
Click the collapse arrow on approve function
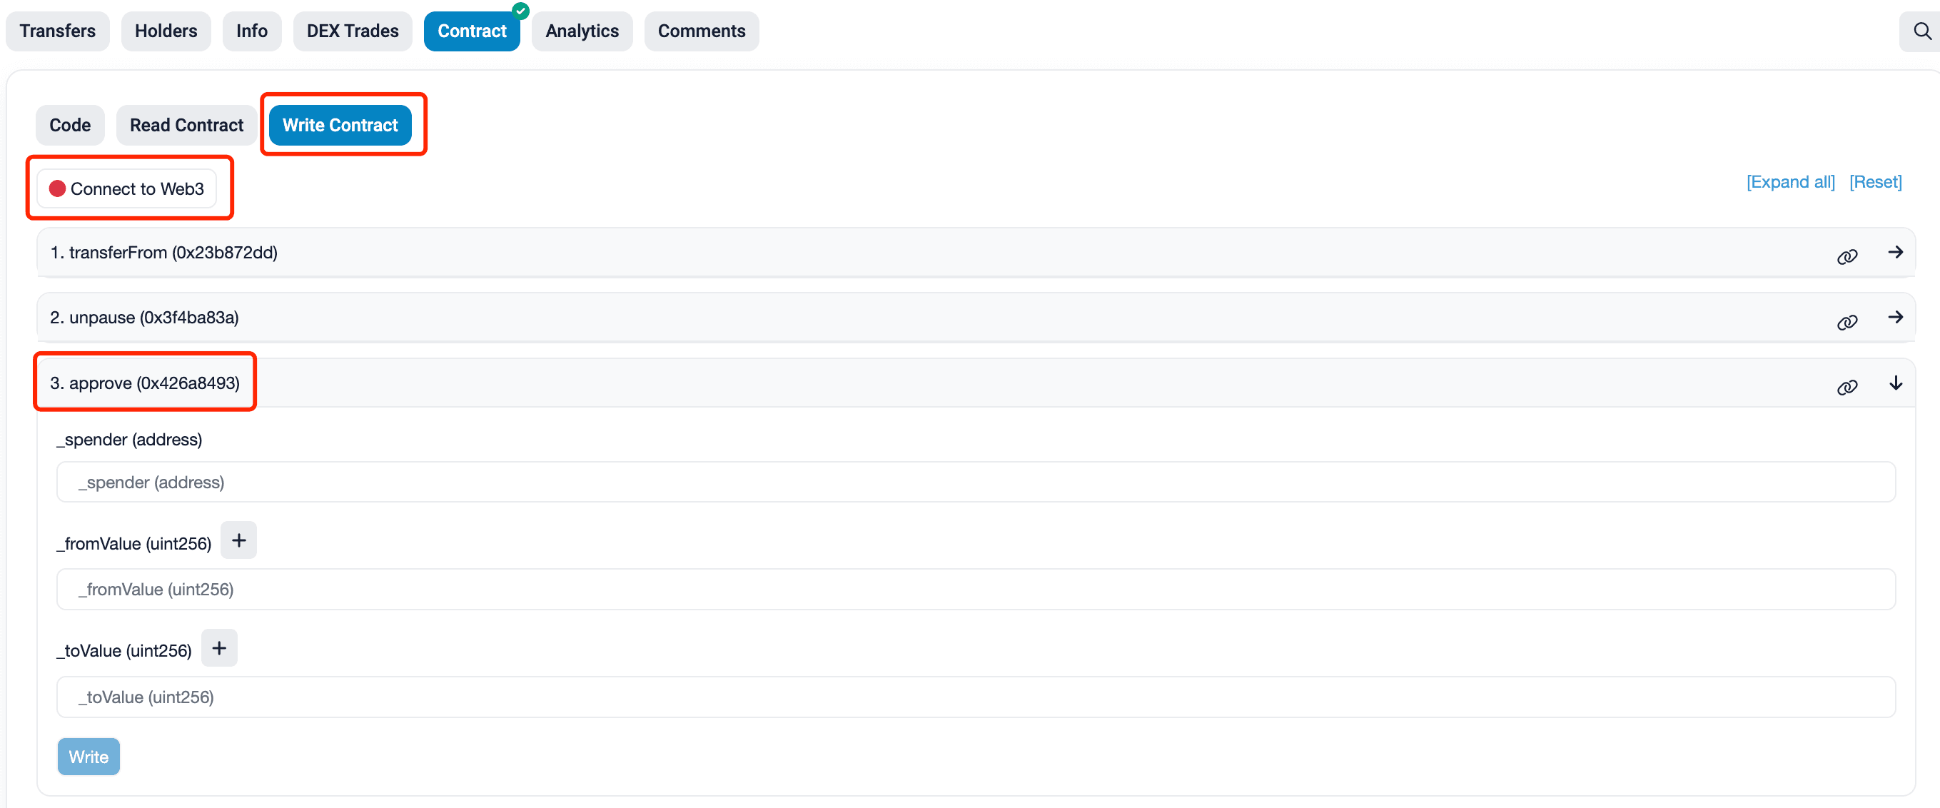[x=1896, y=383]
